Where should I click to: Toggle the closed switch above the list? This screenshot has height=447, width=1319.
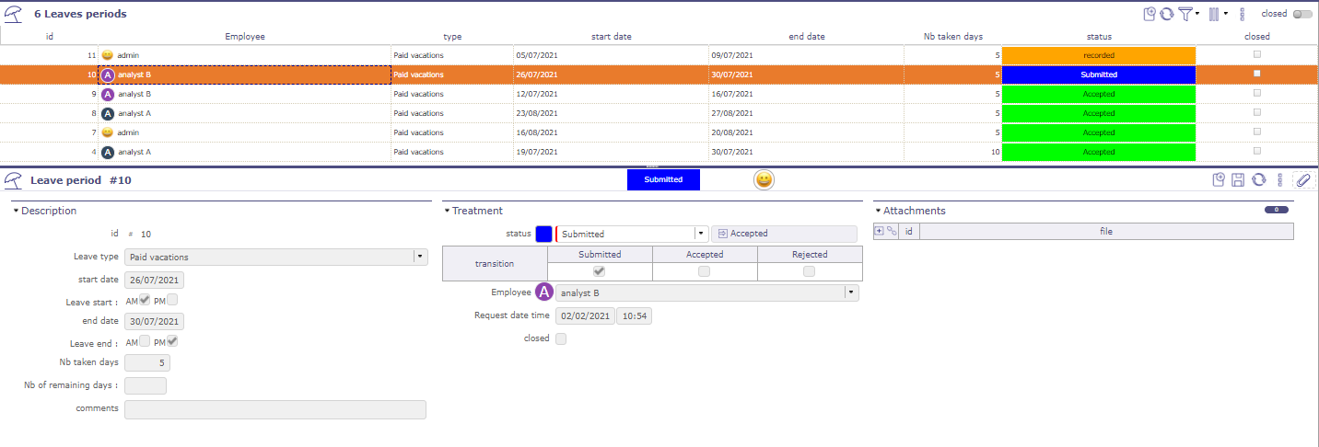coord(1302,14)
